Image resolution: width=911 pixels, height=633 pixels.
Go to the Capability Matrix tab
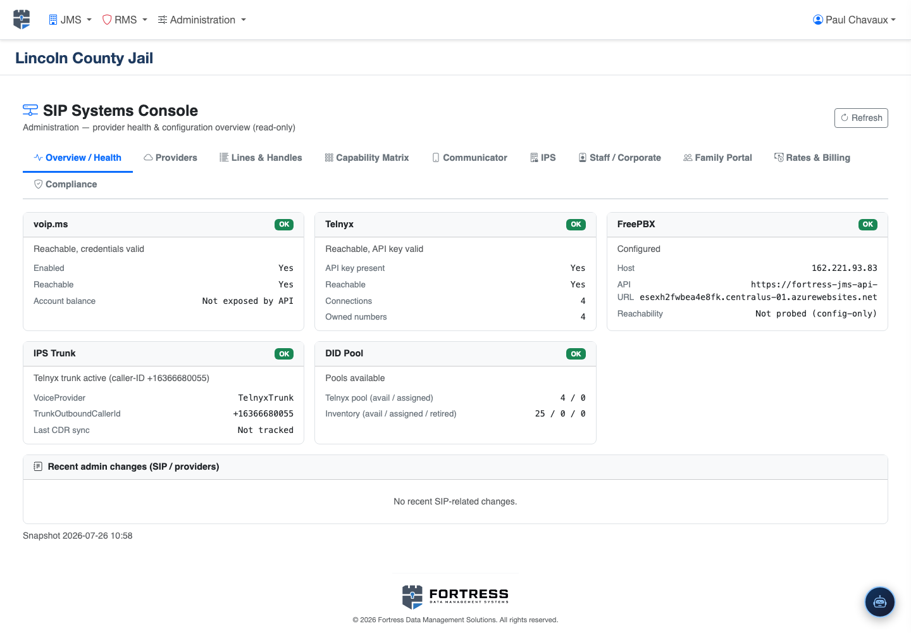[x=367, y=158]
